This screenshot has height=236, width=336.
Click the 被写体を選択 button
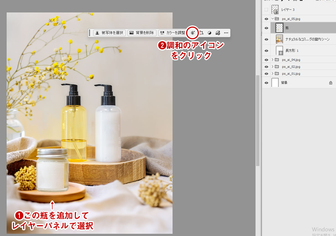click(110, 33)
